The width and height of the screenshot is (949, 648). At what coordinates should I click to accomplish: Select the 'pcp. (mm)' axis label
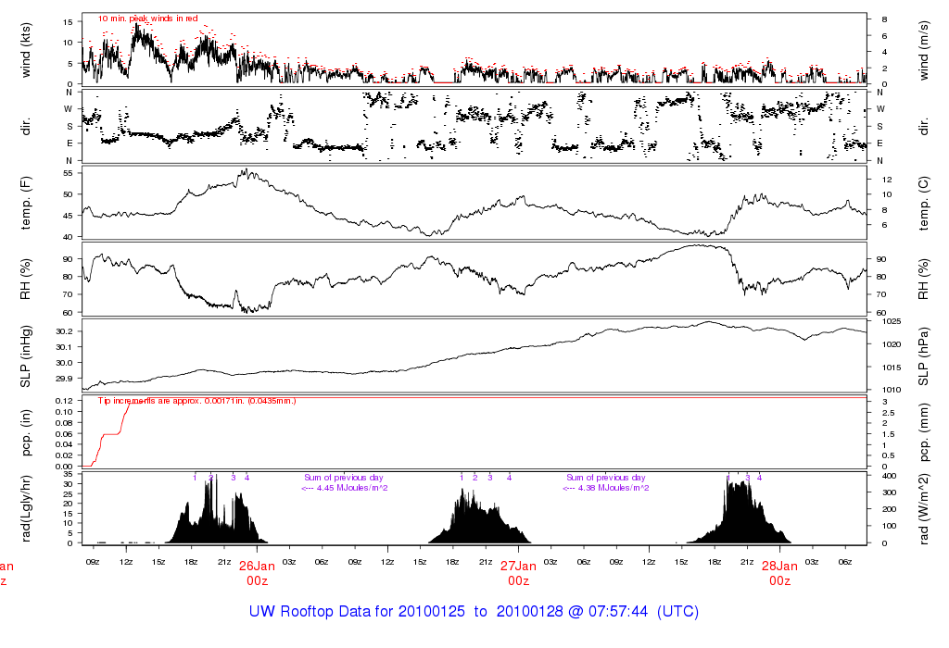(924, 433)
